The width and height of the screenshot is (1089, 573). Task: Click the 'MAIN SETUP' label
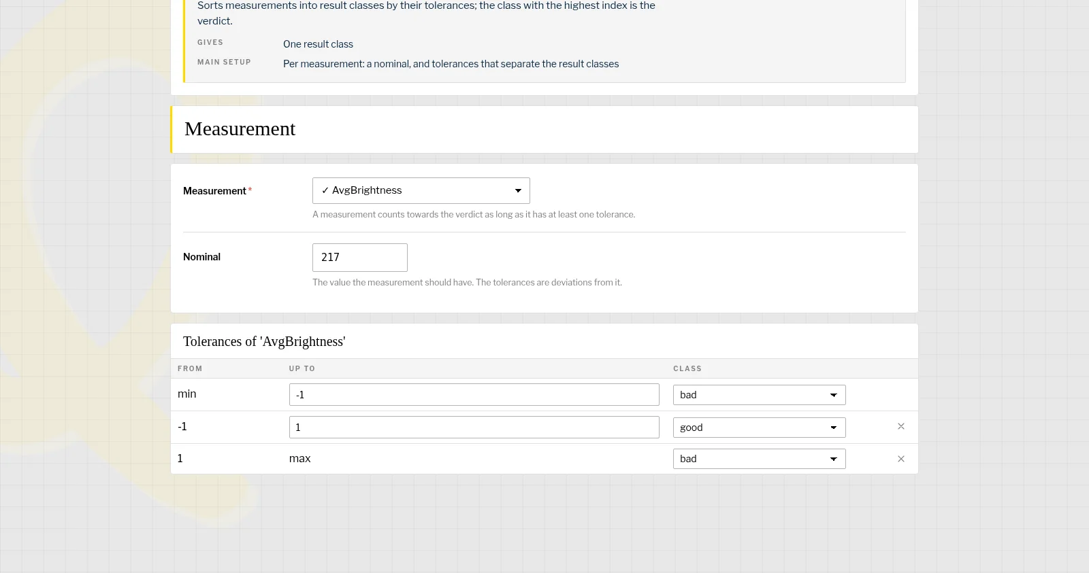(x=224, y=62)
